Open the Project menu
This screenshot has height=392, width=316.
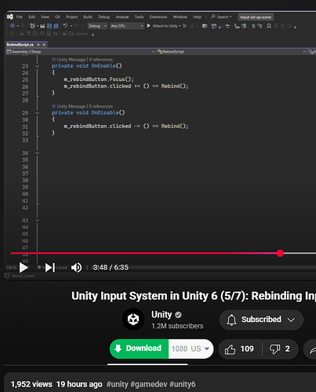tap(72, 16)
